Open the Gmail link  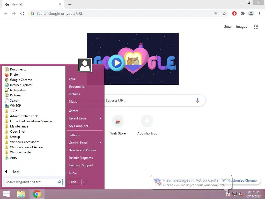[228, 27]
